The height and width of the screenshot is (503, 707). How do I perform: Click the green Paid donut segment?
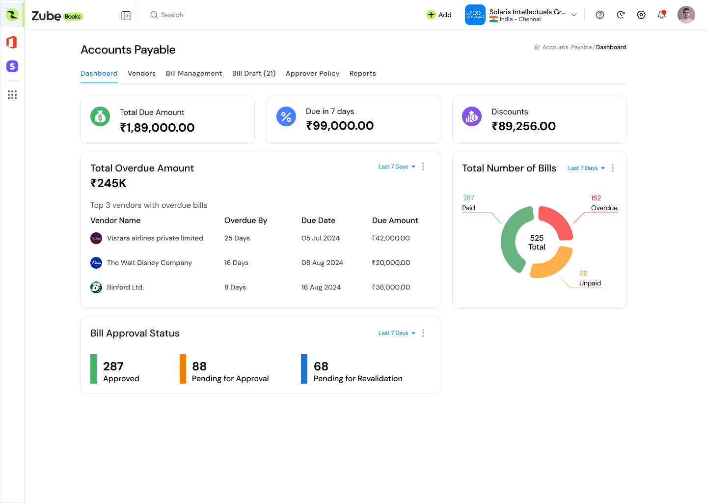[x=514, y=240]
